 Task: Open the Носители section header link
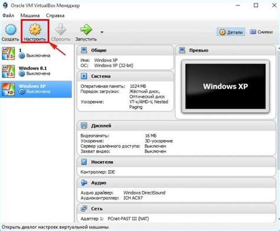(102, 162)
